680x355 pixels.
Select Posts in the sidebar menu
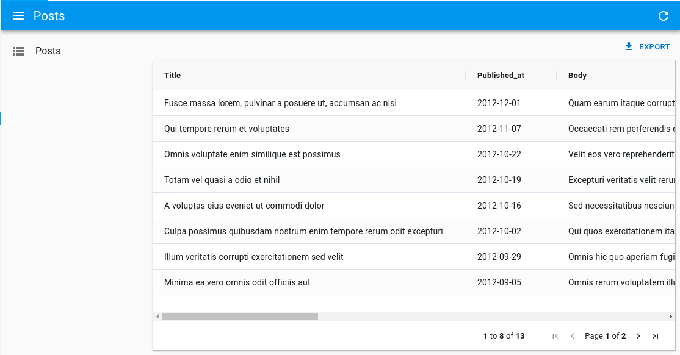click(48, 51)
